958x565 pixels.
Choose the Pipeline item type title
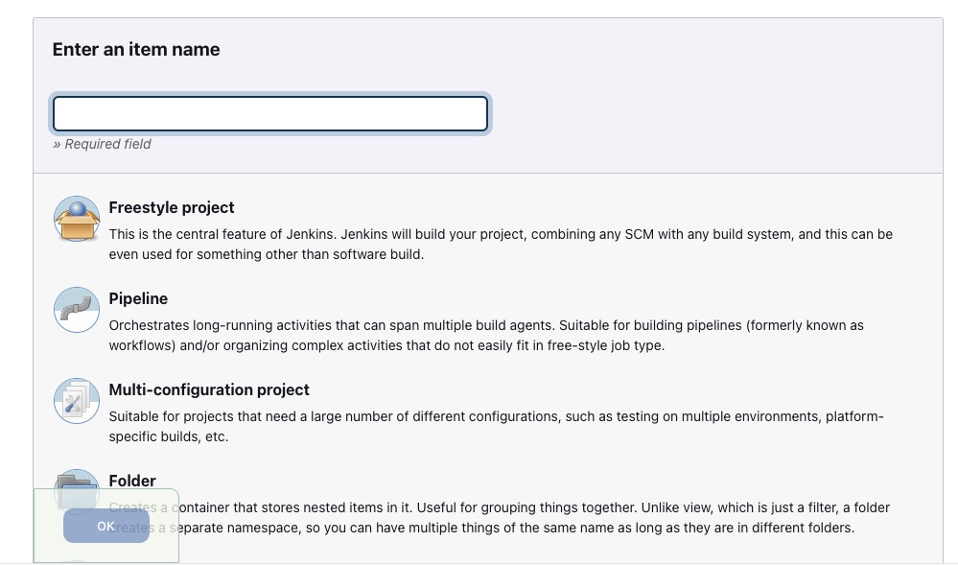point(138,298)
